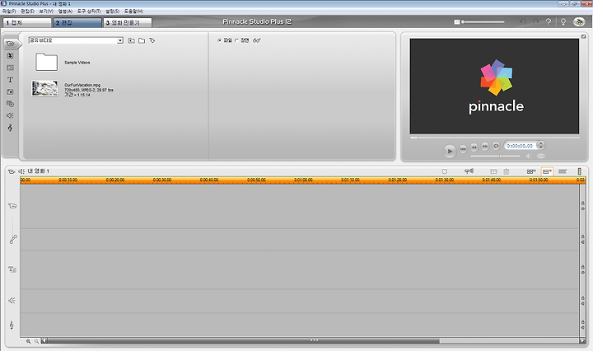This screenshot has height=351, width=593.
Task: Open the video toolbox above the timeline
Action: point(12,171)
